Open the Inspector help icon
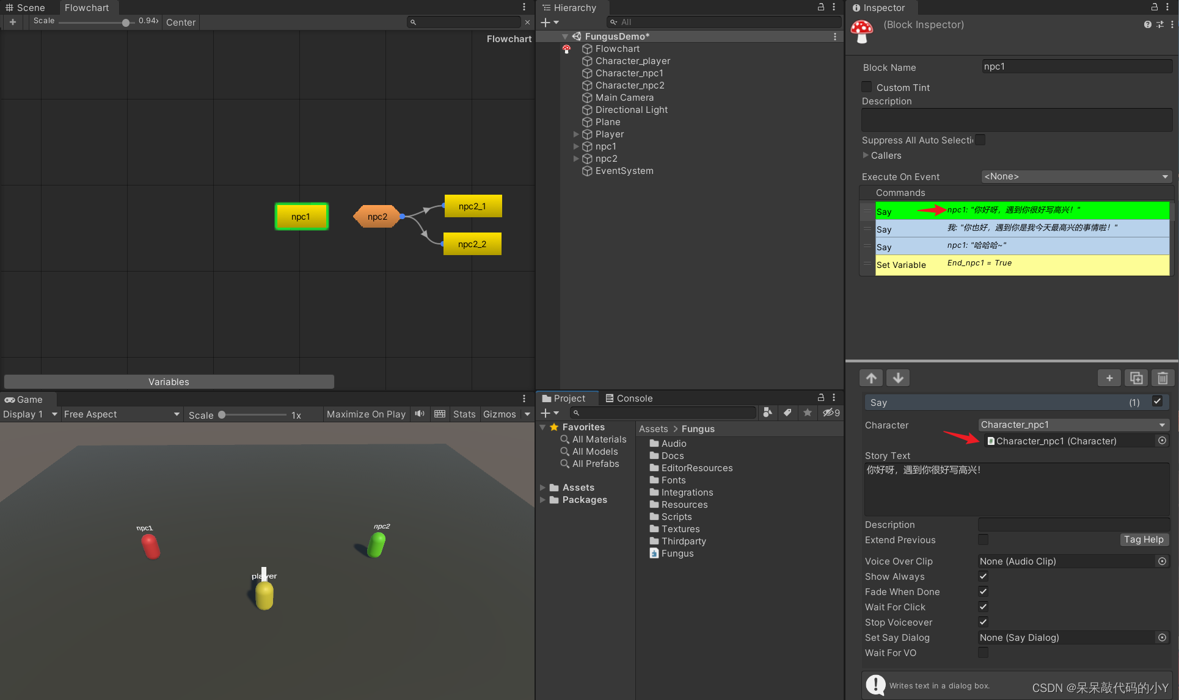 point(1148,24)
